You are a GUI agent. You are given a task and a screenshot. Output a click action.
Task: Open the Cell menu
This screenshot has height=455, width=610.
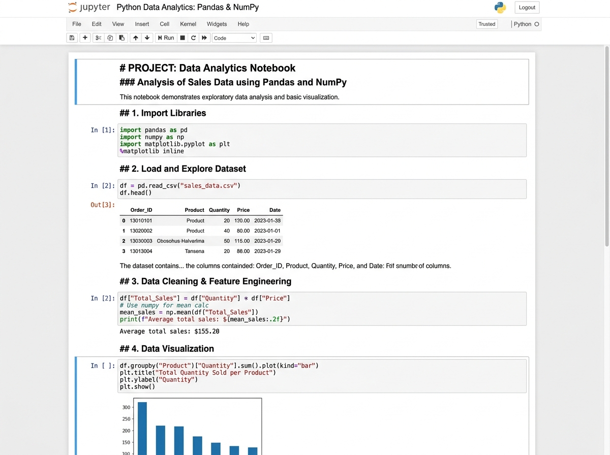click(164, 24)
